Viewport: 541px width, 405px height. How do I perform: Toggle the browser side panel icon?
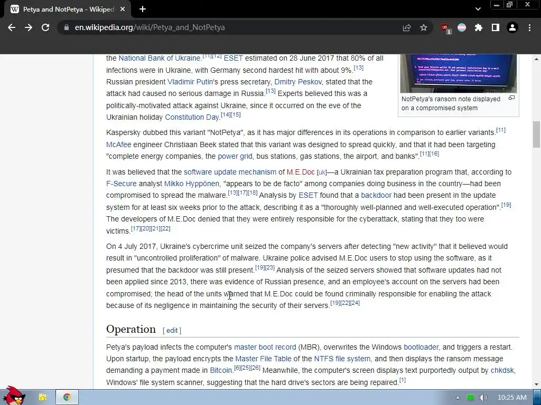point(496,27)
